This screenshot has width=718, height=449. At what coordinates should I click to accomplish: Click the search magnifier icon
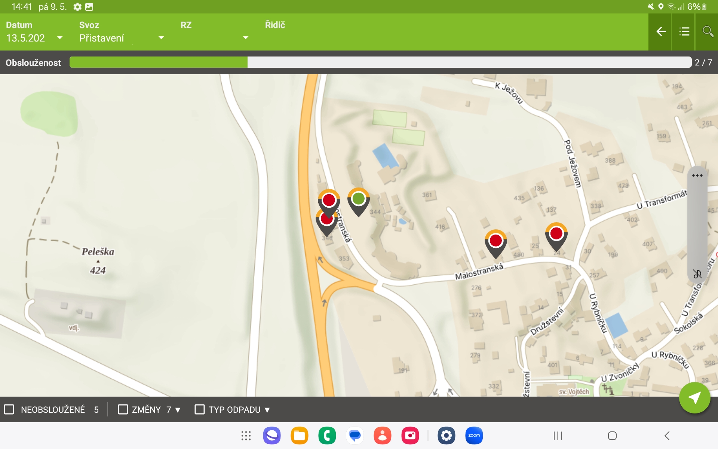(708, 32)
